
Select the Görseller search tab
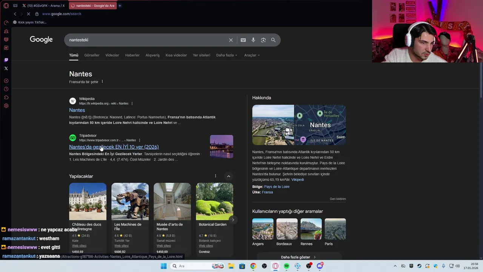pos(92,55)
